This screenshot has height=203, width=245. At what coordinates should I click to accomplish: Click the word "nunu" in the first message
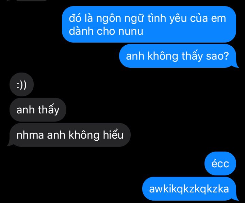(x=130, y=31)
